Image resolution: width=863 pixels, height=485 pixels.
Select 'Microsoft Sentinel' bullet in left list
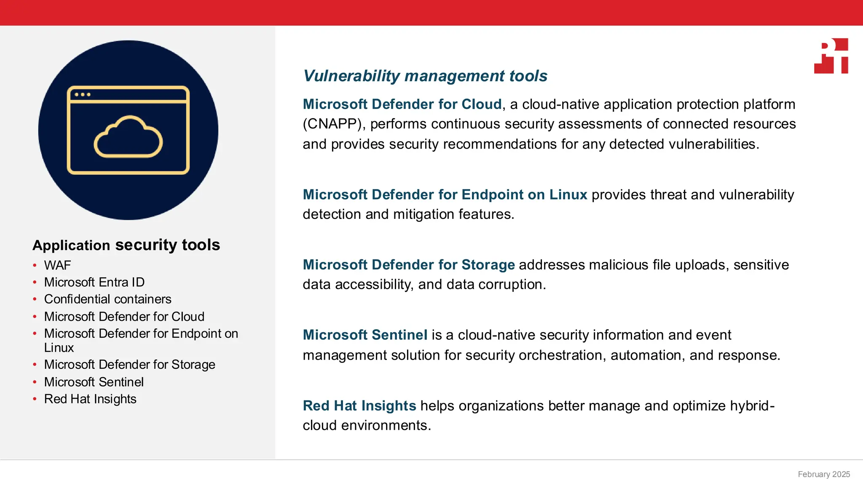pos(94,382)
